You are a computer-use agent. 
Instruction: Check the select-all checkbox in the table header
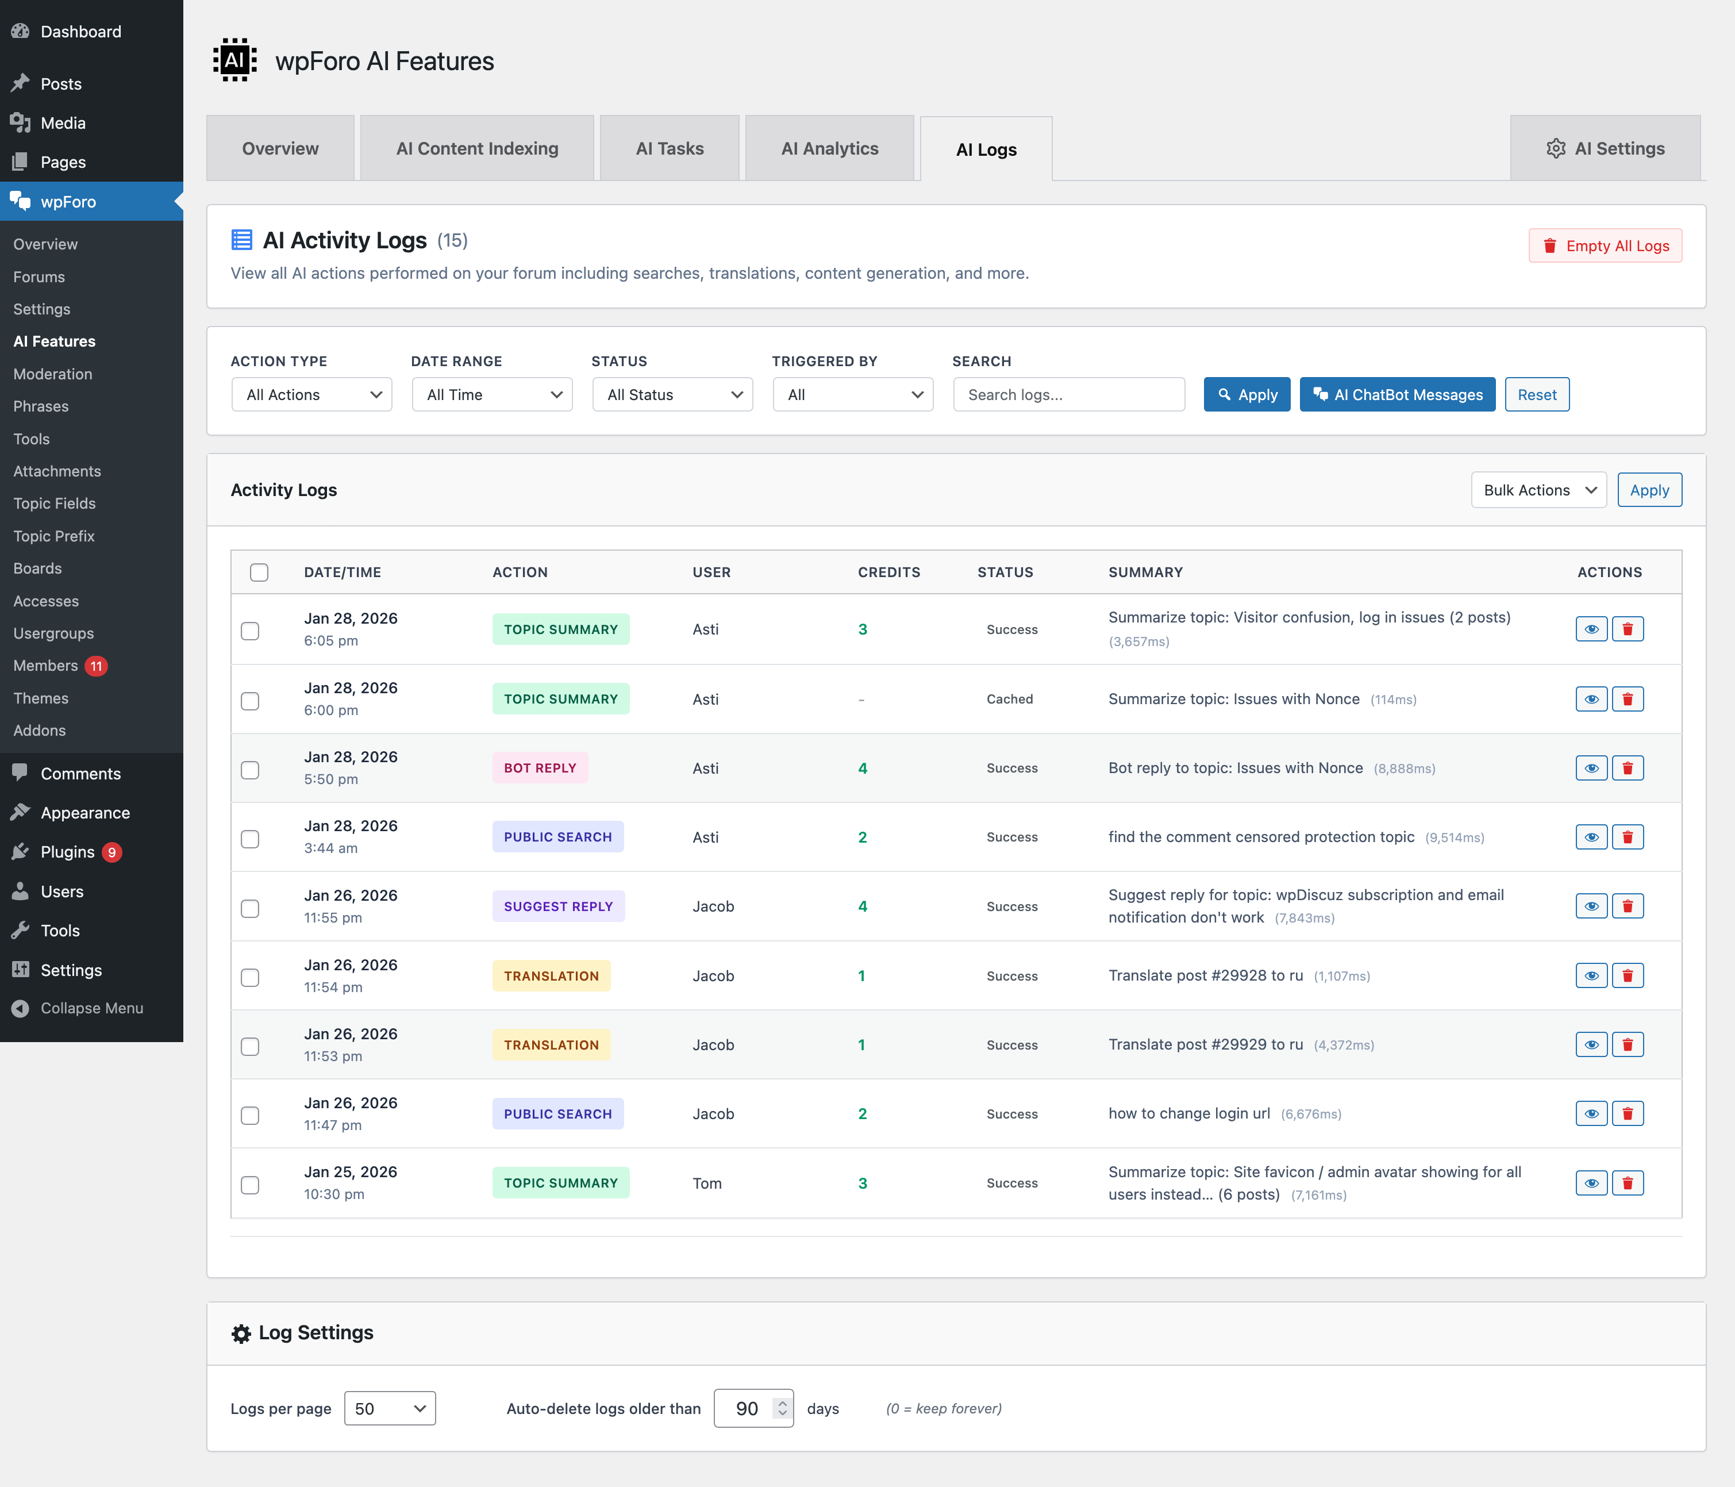[259, 572]
